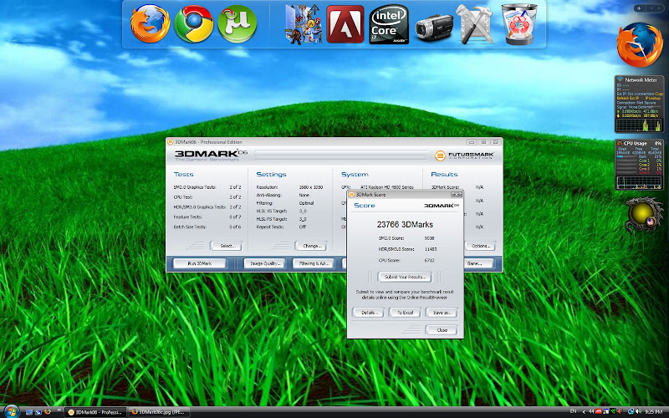Click the Submit Your Results button
This screenshot has width=669, height=418.
(405, 276)
